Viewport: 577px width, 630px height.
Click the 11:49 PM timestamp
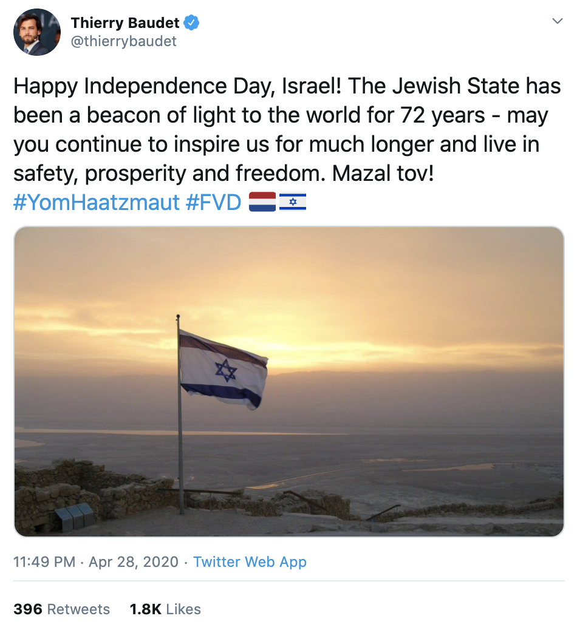tap(44, 562)
